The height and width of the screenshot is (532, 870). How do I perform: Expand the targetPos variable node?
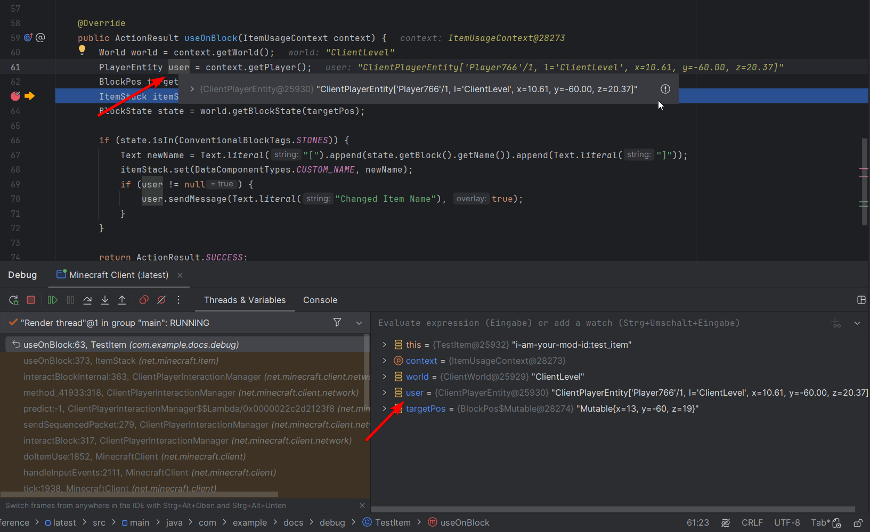(384, 408)
